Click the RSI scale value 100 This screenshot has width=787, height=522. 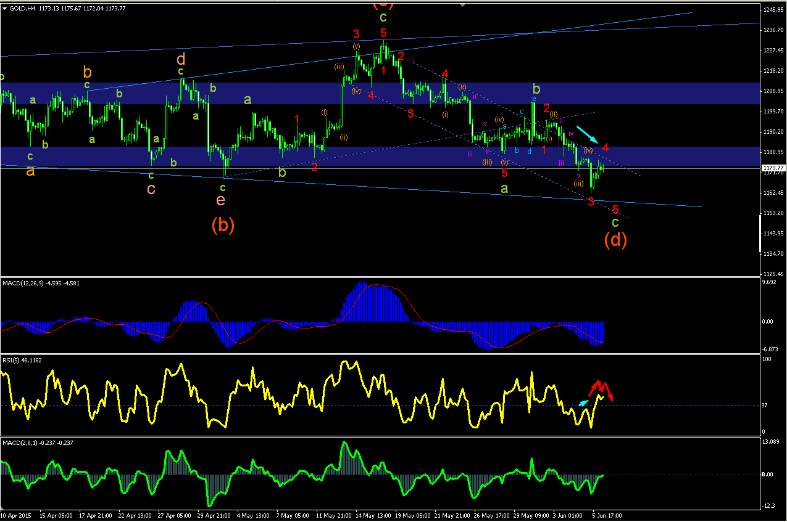click(x=768, y=359)
